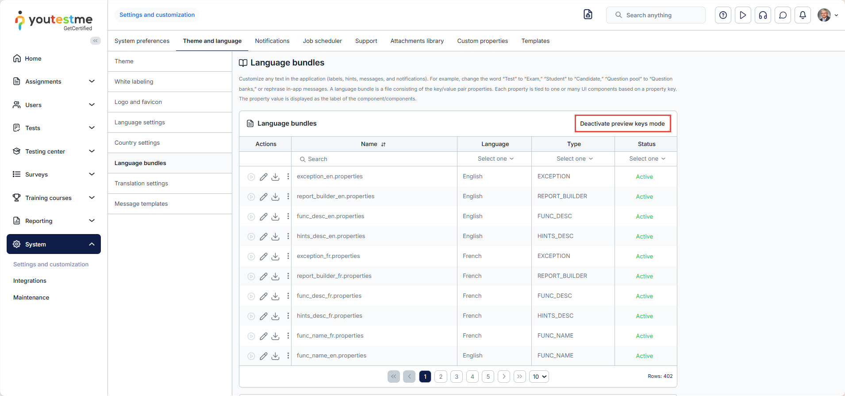This screenshot has height=396, width=845.
Task: Click the play tutorial icon in header
Action: tap(743, 15)
